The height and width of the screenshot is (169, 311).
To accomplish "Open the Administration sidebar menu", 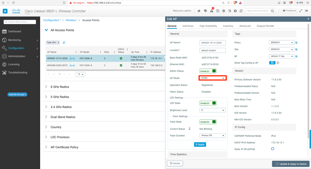I will pos(20,56).
